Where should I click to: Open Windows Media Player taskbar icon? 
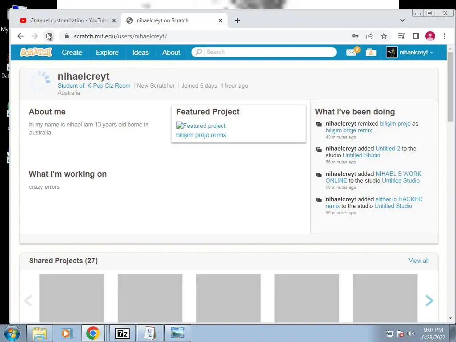coord(66,333)
